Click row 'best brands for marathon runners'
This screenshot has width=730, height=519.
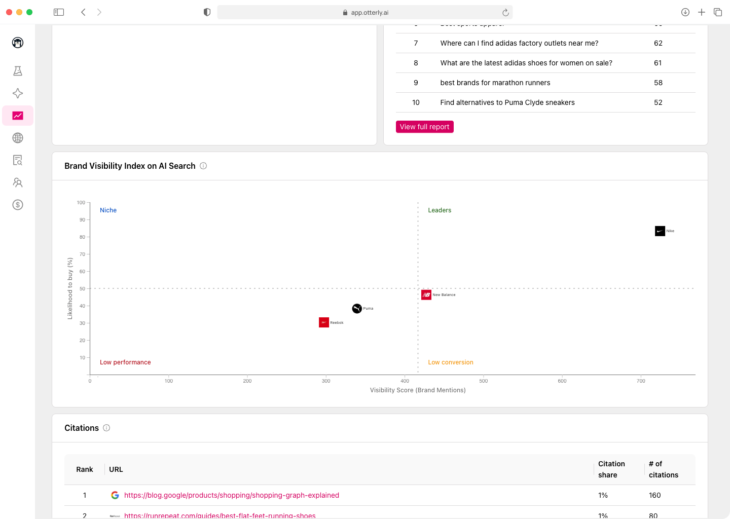[x=545, y=83]
